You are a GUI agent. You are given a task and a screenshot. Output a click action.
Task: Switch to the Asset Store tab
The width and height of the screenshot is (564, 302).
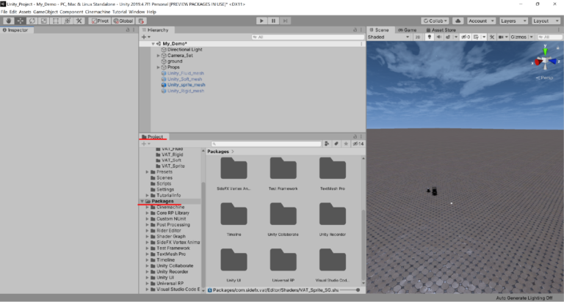pyautogui.click(x=441, y=30)
